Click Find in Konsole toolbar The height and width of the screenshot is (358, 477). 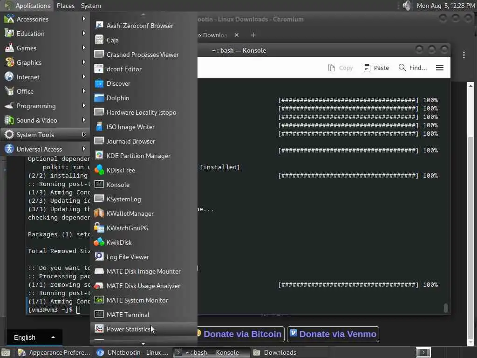(x=413, y=68)
